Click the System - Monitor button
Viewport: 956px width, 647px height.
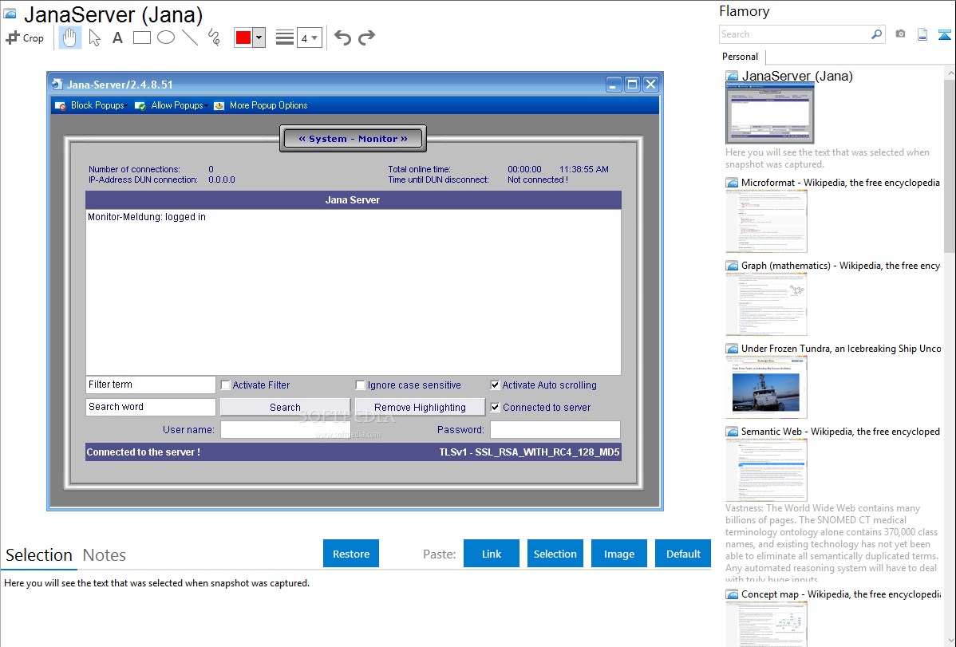pyautogui.click(x=353, y=139)
